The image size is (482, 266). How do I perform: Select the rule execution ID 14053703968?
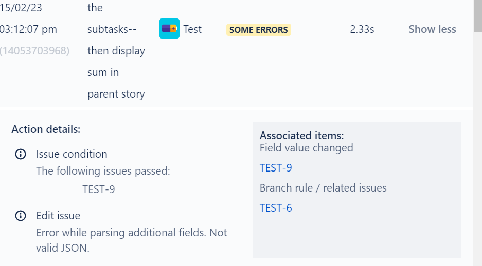(x=35, y=51)
